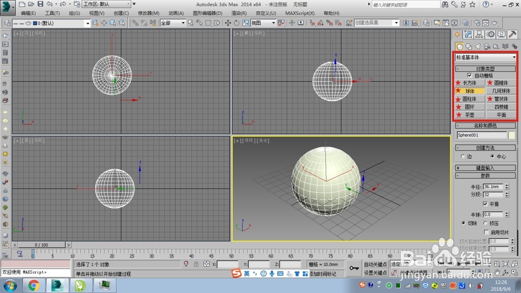Switch to the Motion panel tab
Image resolution: width=521 pixels, height=293 pixels.
tap(490, 34)
